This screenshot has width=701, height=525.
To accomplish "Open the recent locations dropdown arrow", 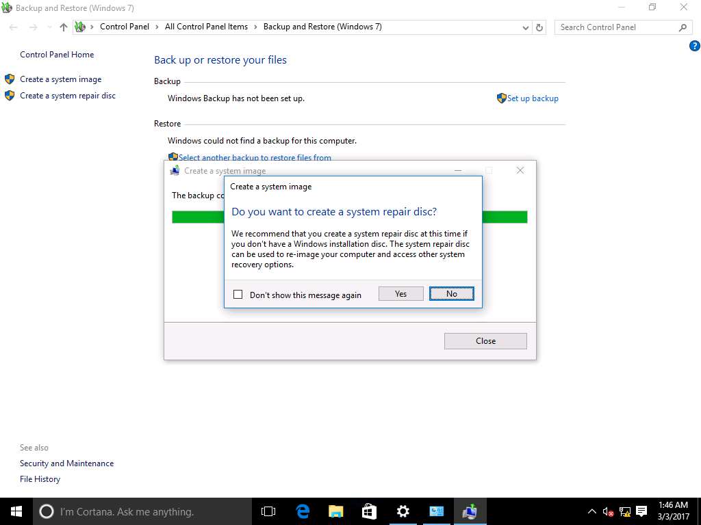I will (x=49, y=27).
